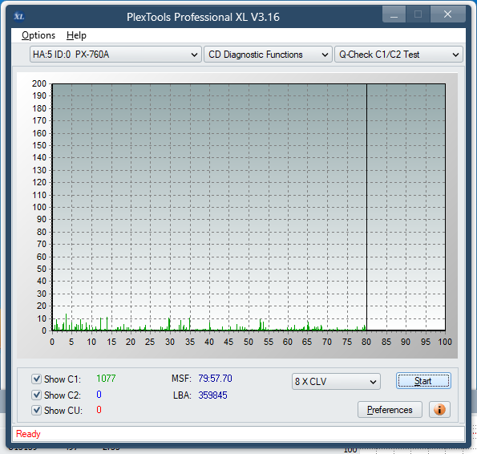Click the 80-minute end marker line on graph
Screen dimensions: 477x454
click(366, 207)
